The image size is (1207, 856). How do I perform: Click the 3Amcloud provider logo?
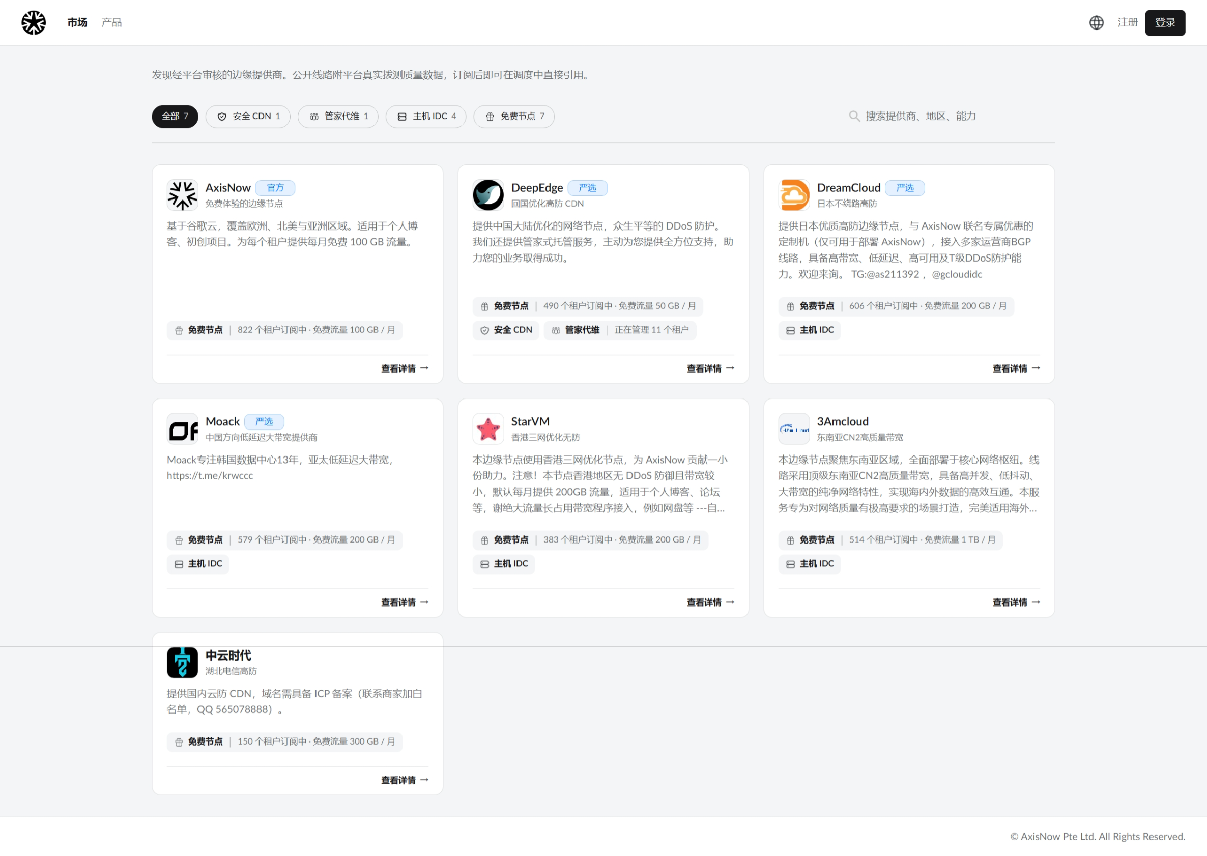[x=794, y=429]
